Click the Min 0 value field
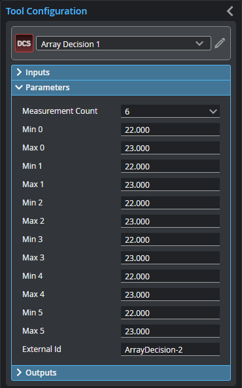The width and height of the screenshot is (242, 388). click(x=170, y=130)
